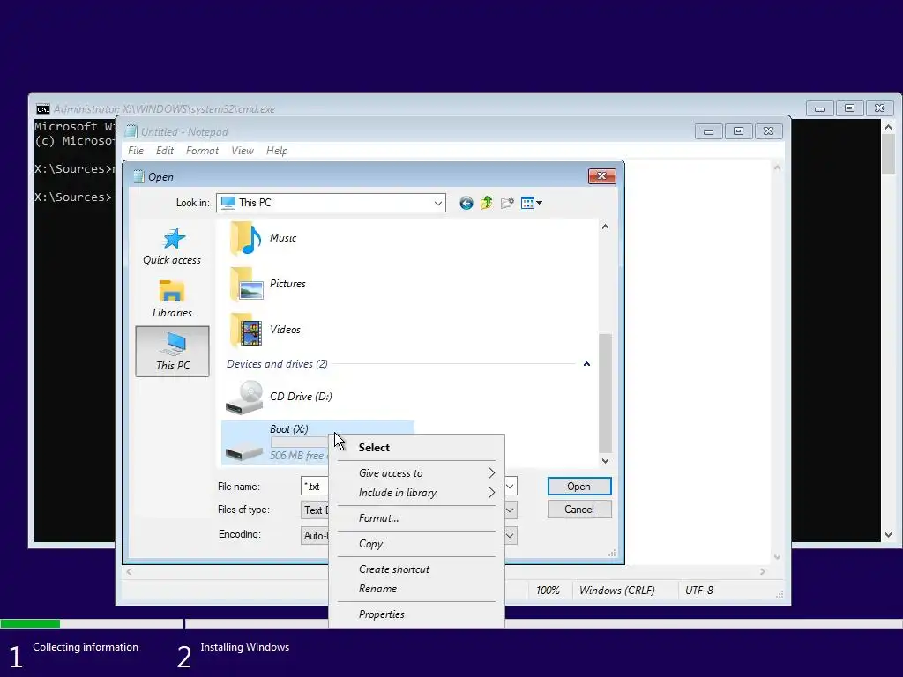Select the Music folder icon
The width and height of the screenshot is (903, 677).
[x=246, y=238]
